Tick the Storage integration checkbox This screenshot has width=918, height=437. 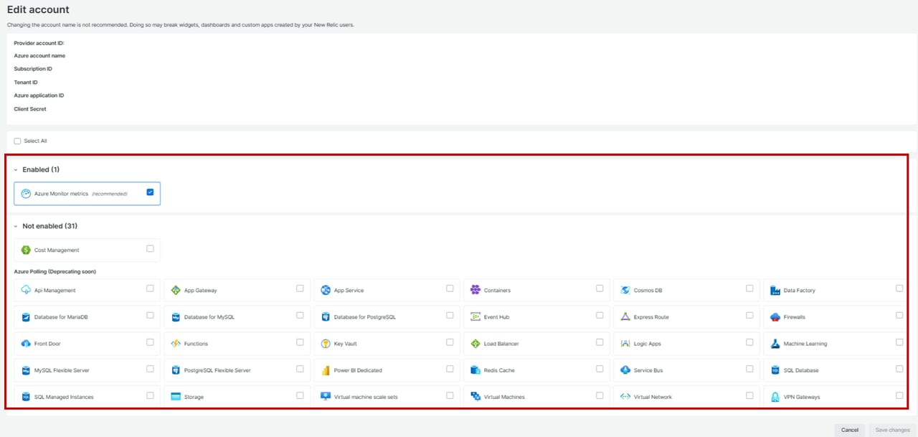300,395
